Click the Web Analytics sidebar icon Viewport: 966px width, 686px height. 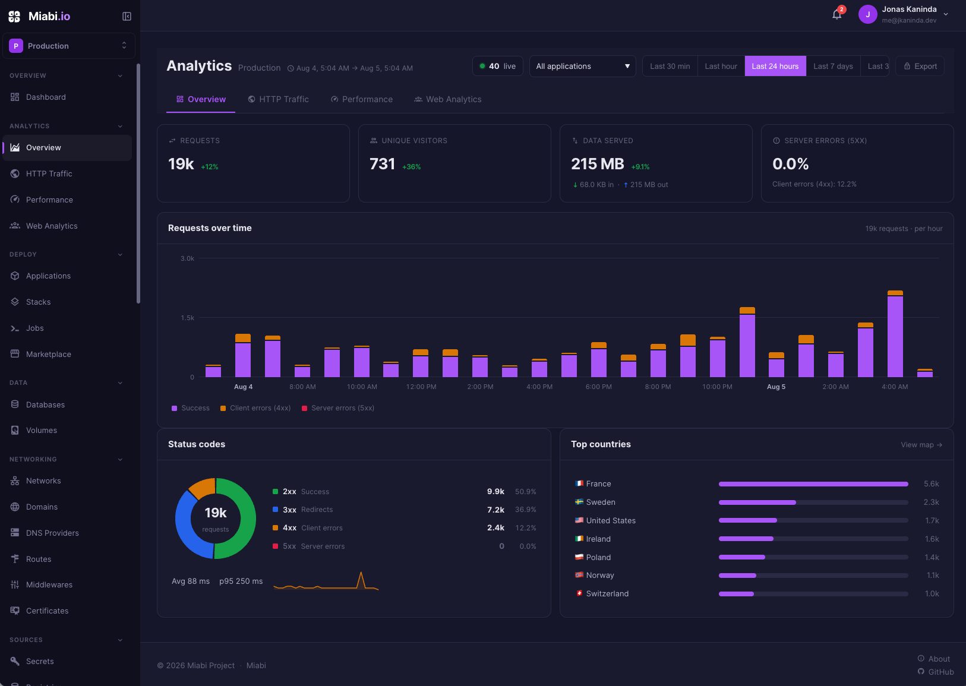coord(15,226)
